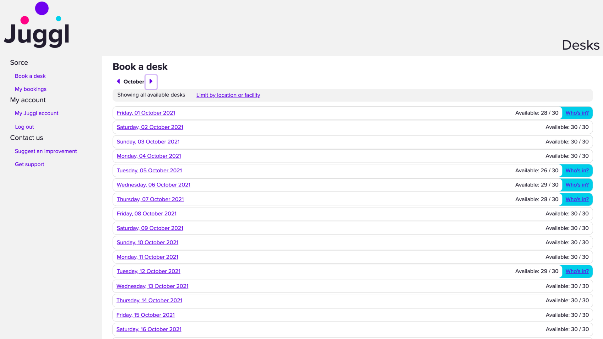Open Who's in for Tuesday 05 October
This screenshot has width=603, height=339.
577,170
